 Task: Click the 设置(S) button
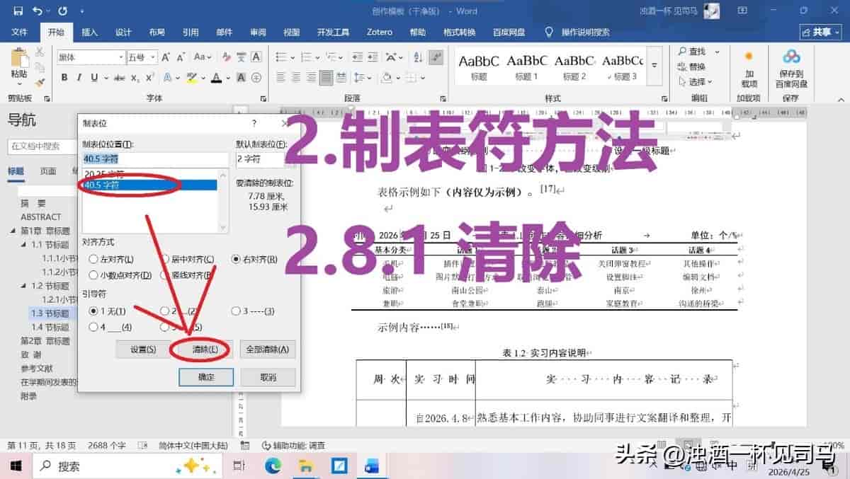(143, 349)
